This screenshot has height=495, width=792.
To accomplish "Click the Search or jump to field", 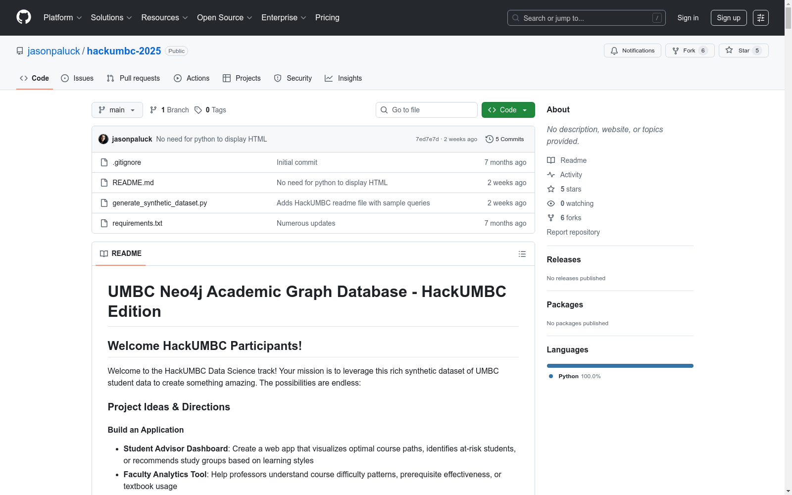I will tap(587, 18).
